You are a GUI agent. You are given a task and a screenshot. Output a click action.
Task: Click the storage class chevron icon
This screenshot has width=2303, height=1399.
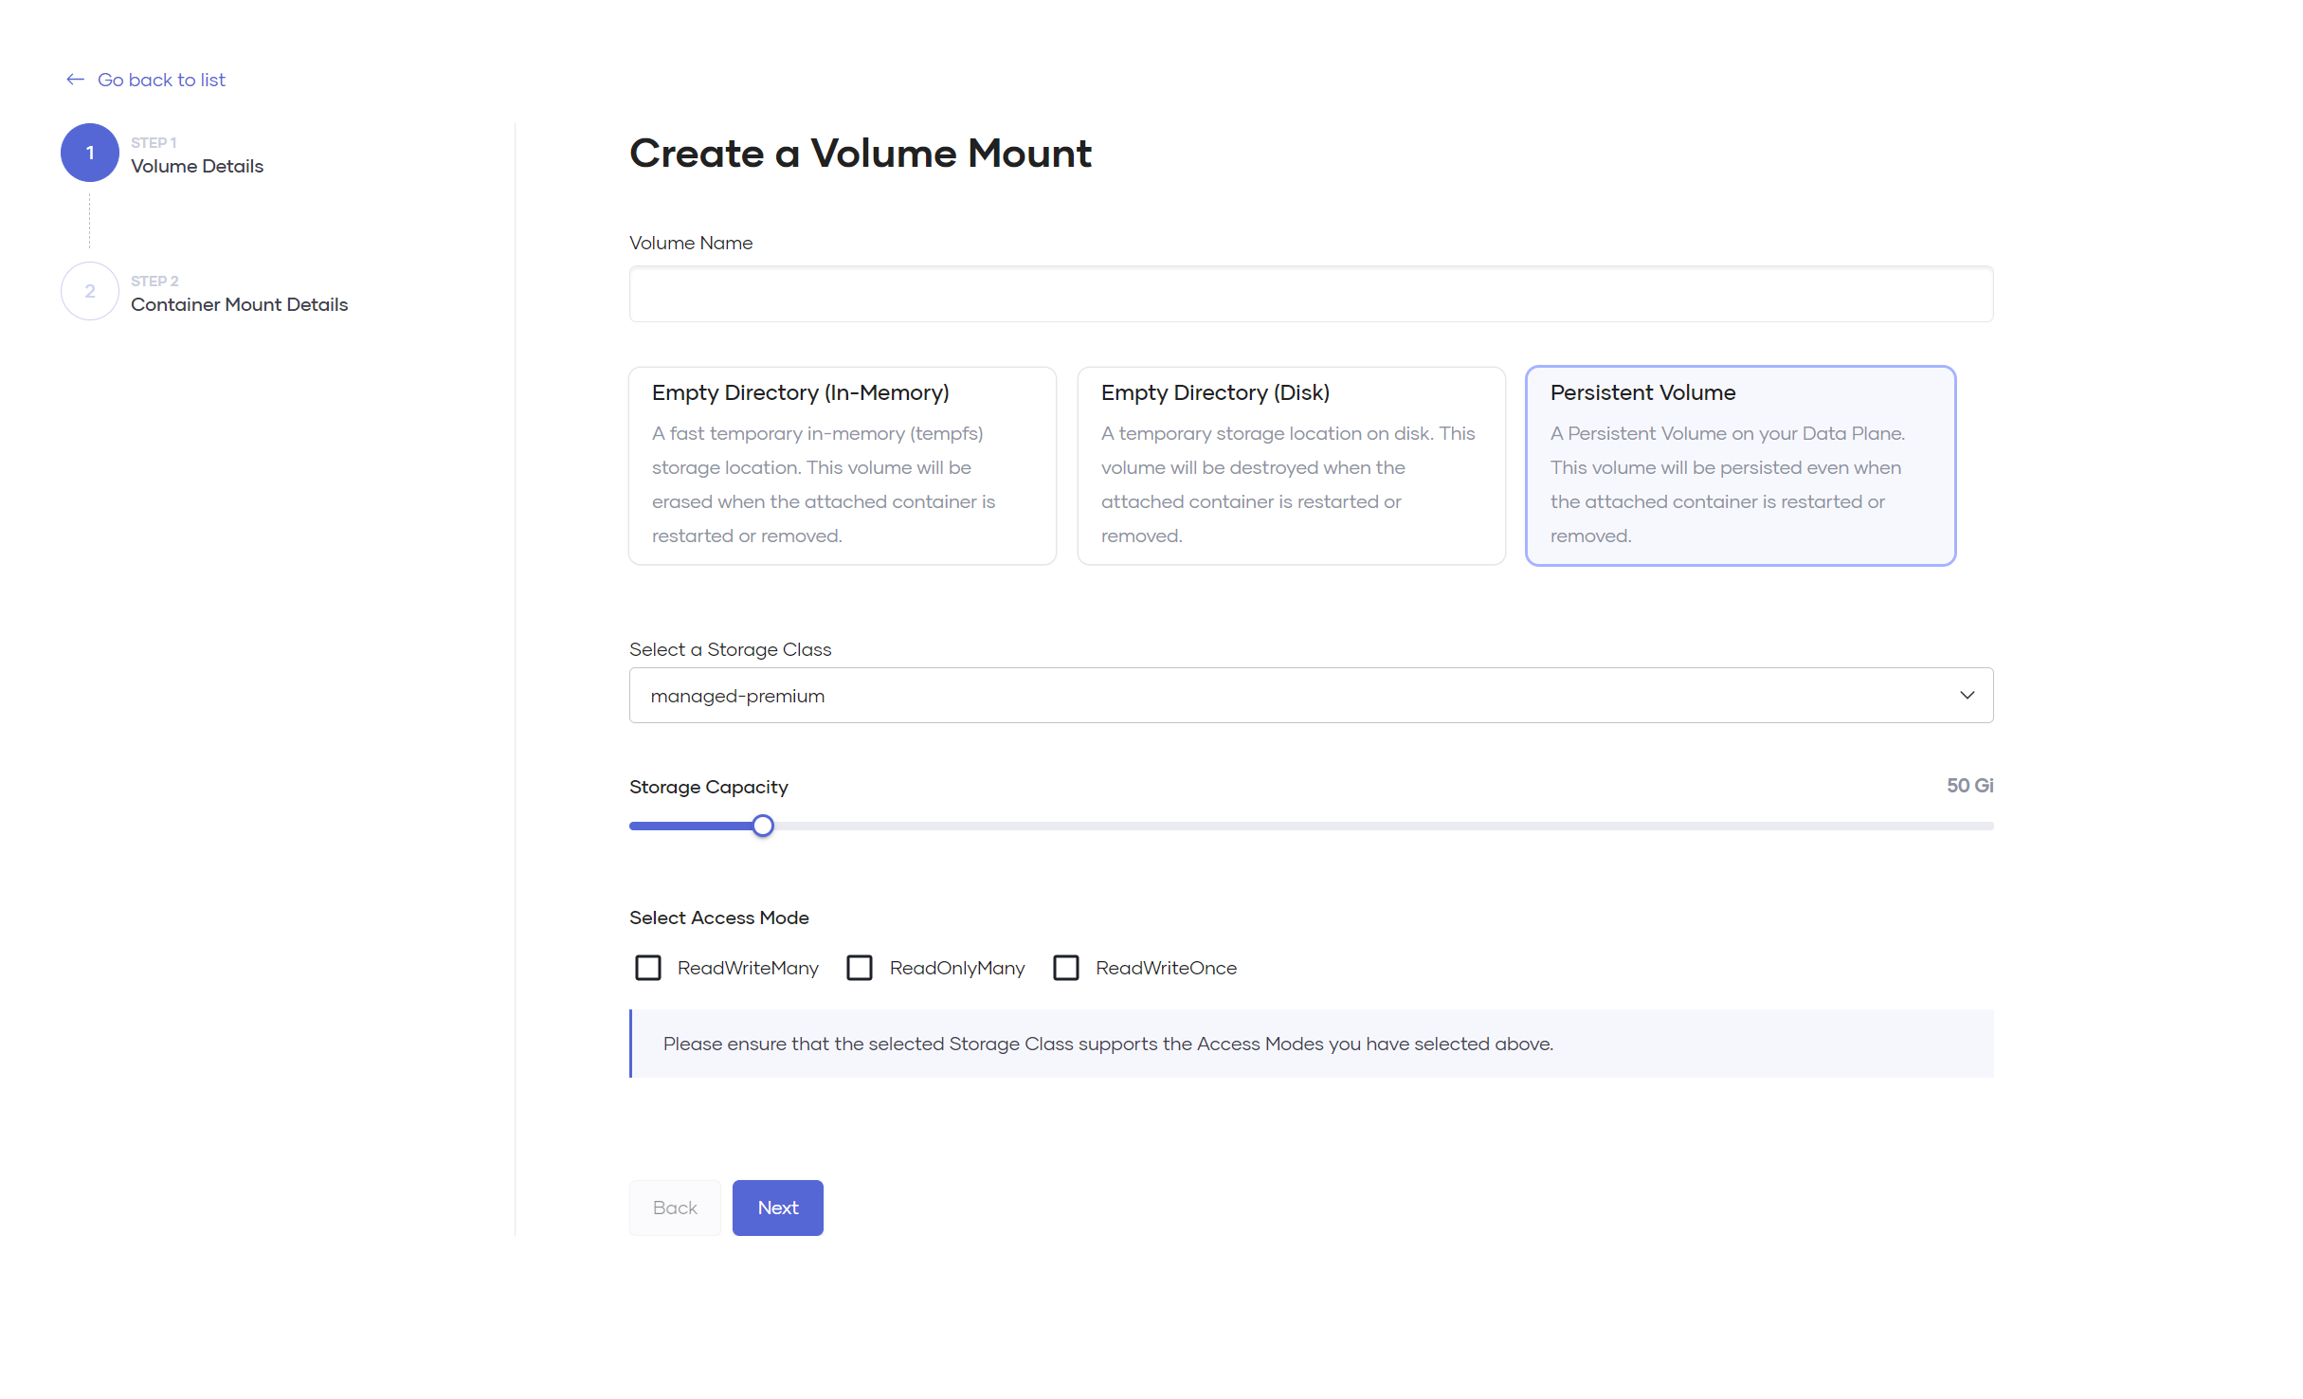click(x=1967, y=696)
